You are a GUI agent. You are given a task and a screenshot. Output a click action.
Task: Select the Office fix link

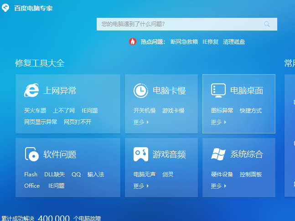click(x=32, y=185)
